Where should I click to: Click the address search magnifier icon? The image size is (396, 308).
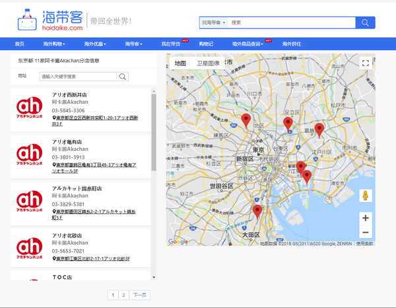coord(123,77)
